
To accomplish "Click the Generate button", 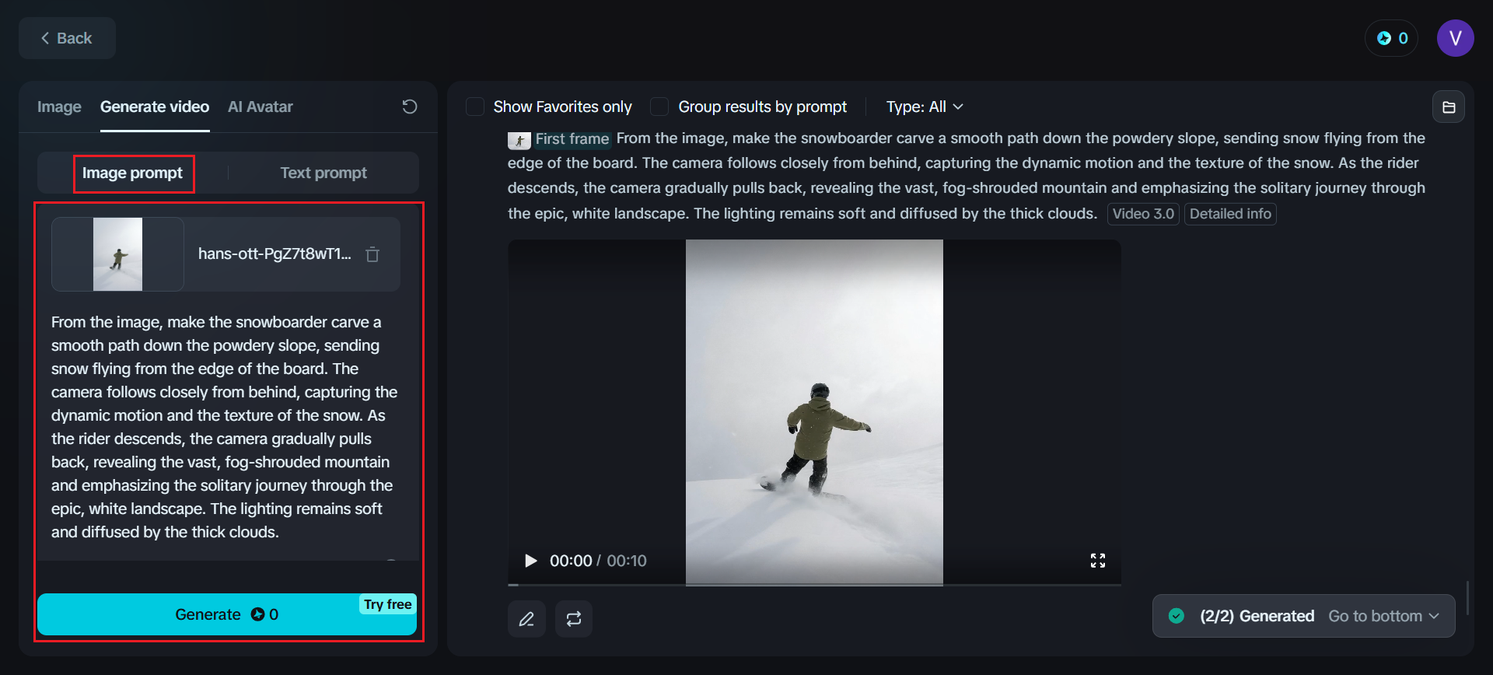I will point(227,614).
